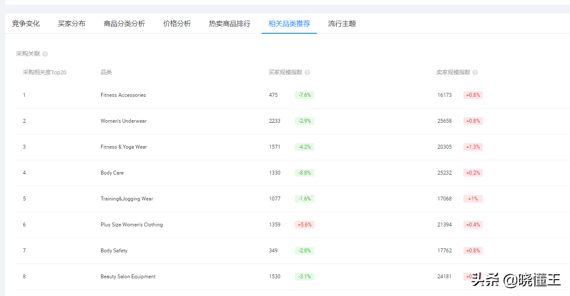
Task: Click seller index value 25232
Action: pos(444,173)
